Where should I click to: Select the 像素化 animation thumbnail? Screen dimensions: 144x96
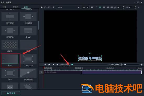pyautogui.click(x=10, y=45)
